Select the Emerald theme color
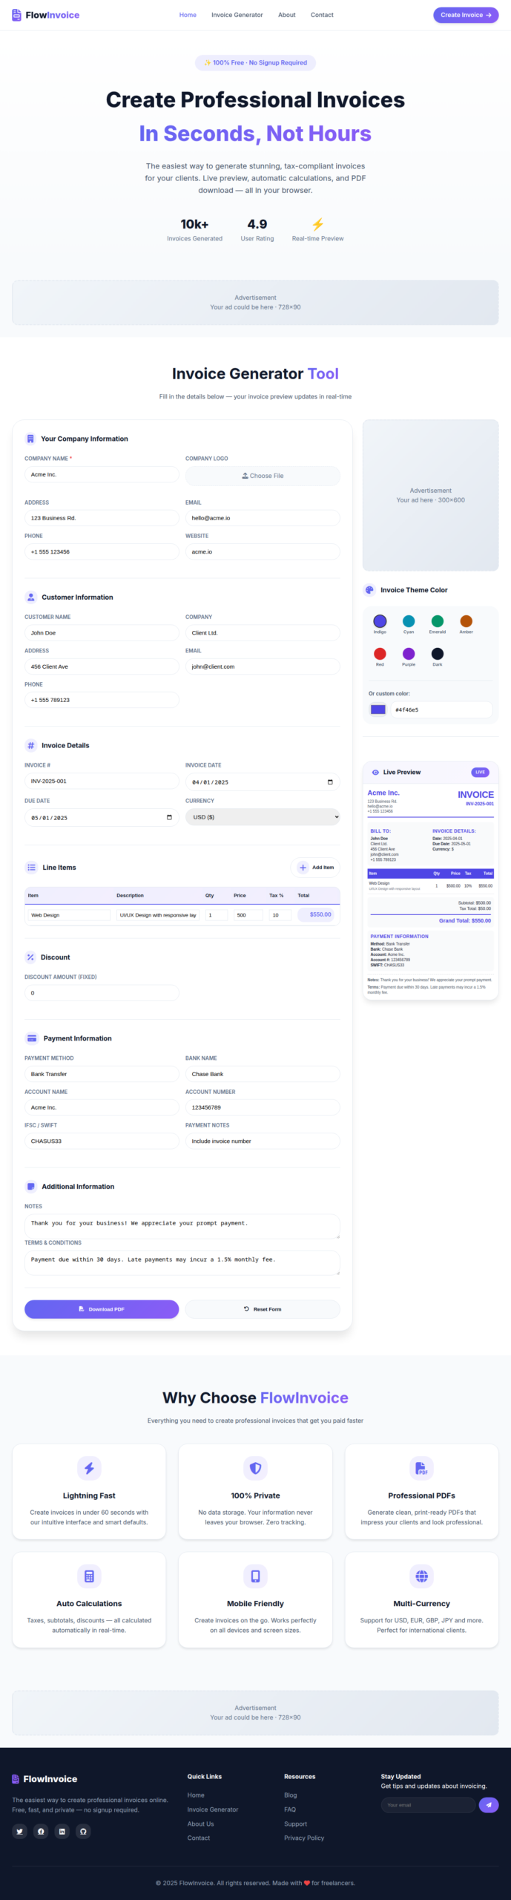The height and width of the screenshot is (1900, 511). tap(438, 621)
